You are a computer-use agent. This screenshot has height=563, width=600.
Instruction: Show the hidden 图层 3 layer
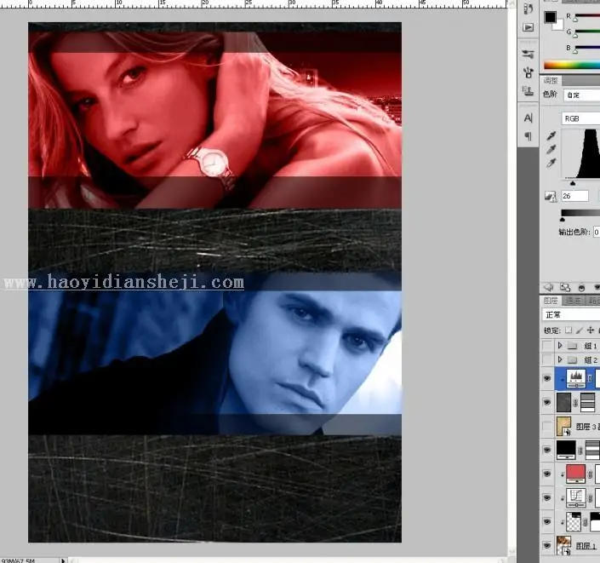click(x=547, y=426)
